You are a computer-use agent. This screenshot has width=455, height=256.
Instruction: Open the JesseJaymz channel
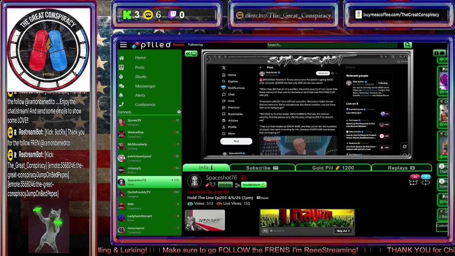[150, 230]
